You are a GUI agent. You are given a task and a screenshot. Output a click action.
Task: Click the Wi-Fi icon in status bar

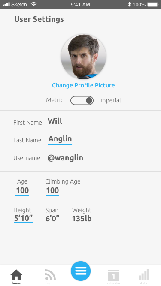click(x=33, y=4)
